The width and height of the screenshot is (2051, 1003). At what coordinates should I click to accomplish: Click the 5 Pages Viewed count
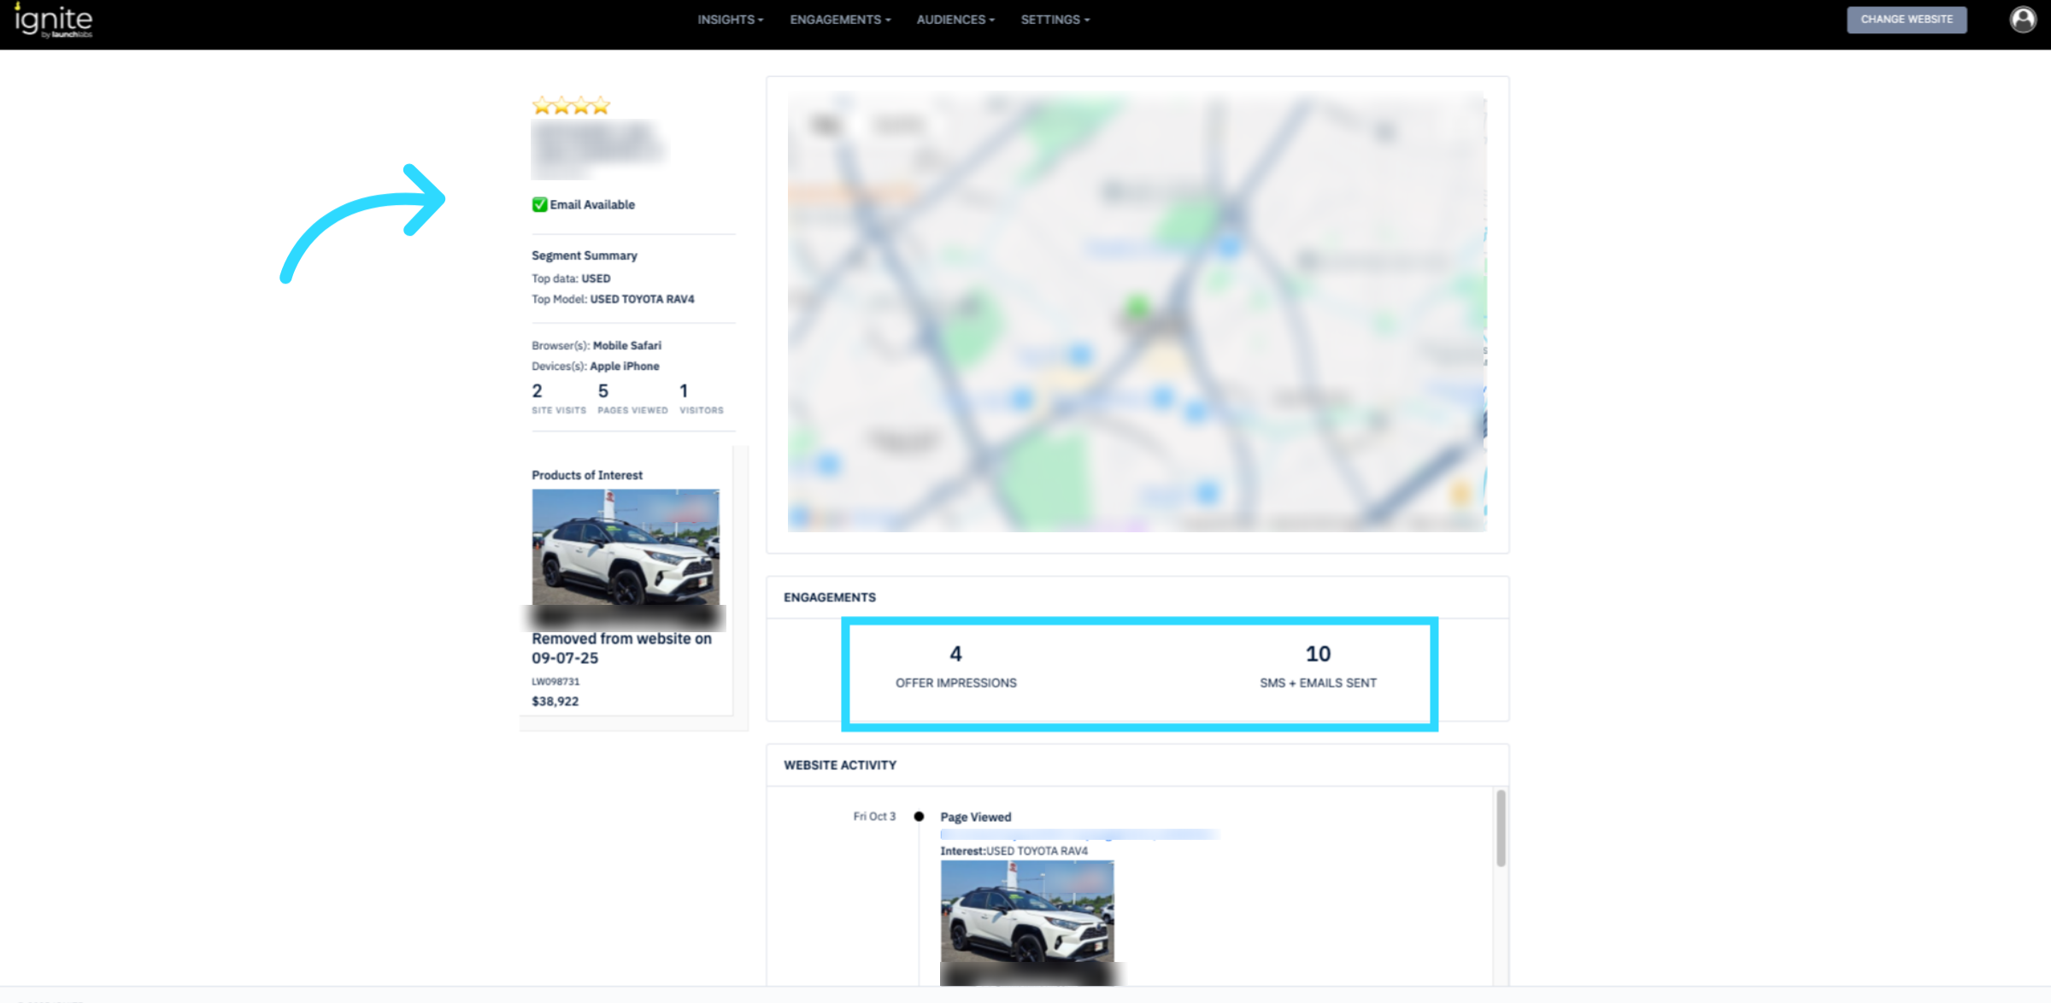pyautogui.click(x=603, y=391)
